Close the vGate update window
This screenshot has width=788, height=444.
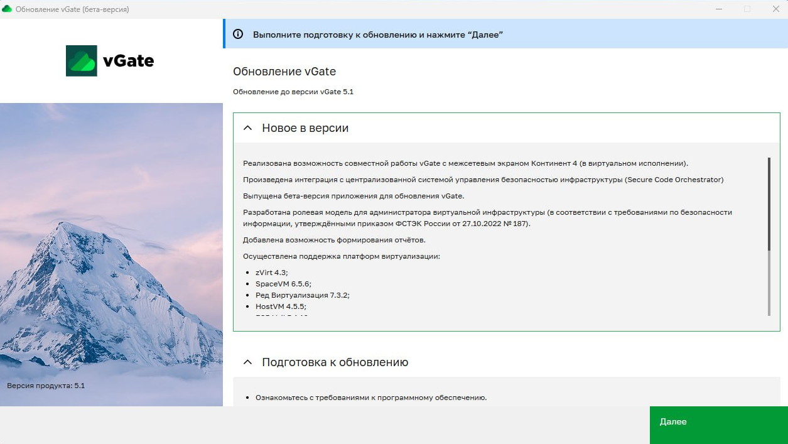click(775, 9)
